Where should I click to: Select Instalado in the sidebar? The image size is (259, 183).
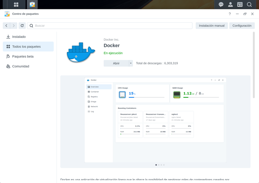28,37
